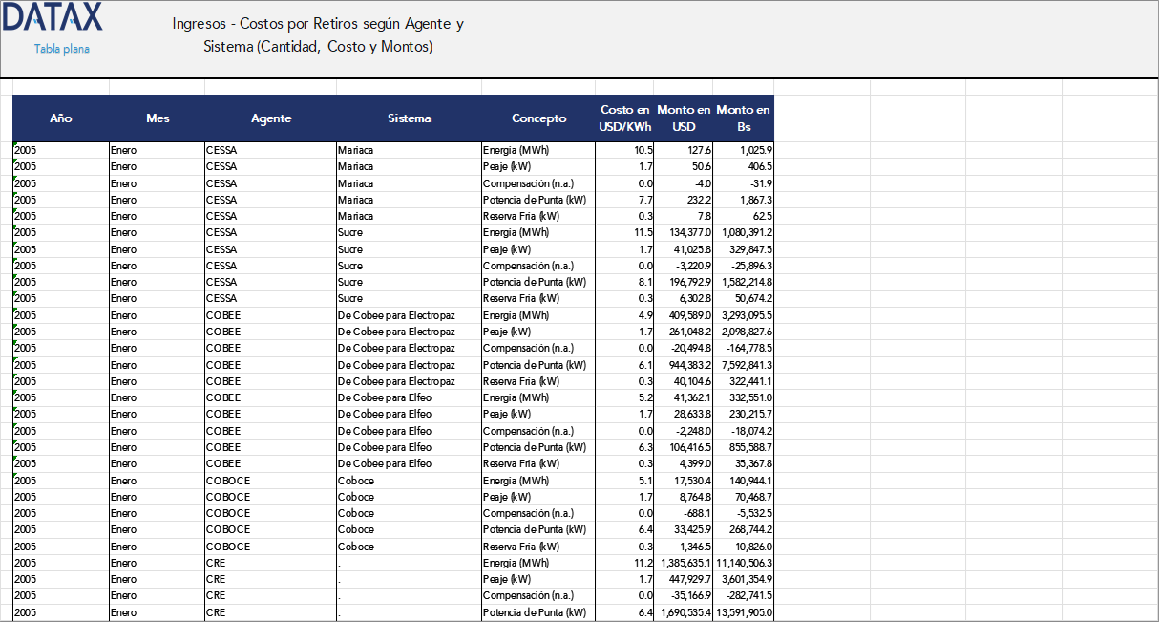
Task: Select the cell showing 1,385,635.1
Action: pyautogui.click(x=685, y=563)
